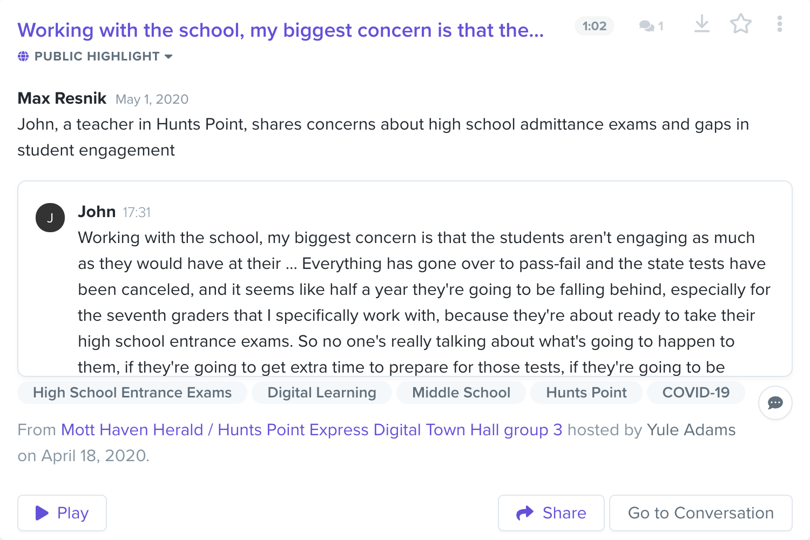The image size is (810, 540).
Task: Select the High School Entrance Exams tag
Action: click(132, 393)
